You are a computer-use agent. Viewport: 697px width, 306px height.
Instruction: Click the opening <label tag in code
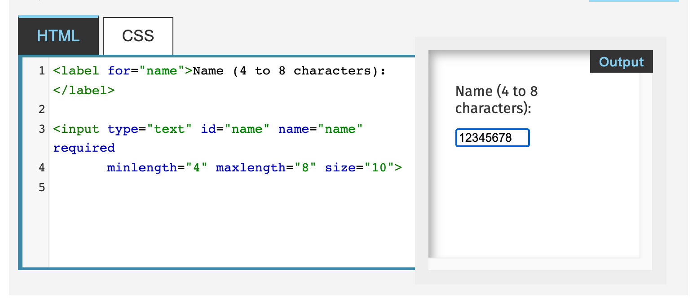click(x=76, y=71)
